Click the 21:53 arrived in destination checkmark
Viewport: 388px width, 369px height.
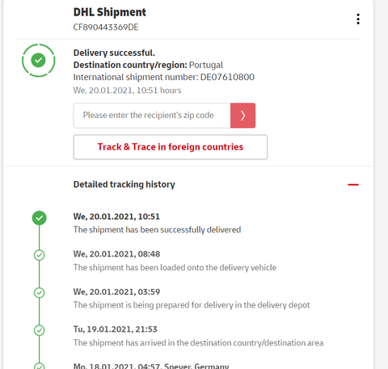tap(40, 330)
